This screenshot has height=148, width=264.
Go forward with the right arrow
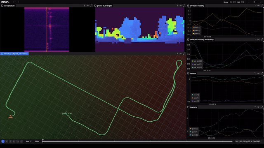[18, 2]
